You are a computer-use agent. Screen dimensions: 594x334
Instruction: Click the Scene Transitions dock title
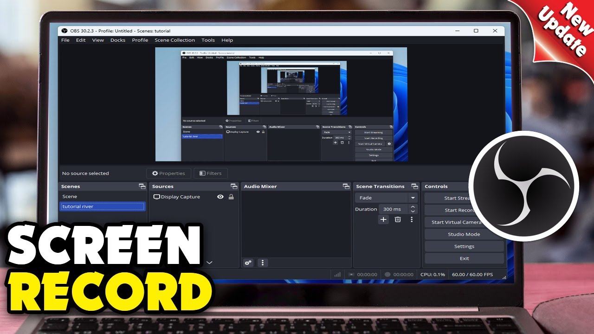[380, 186]
